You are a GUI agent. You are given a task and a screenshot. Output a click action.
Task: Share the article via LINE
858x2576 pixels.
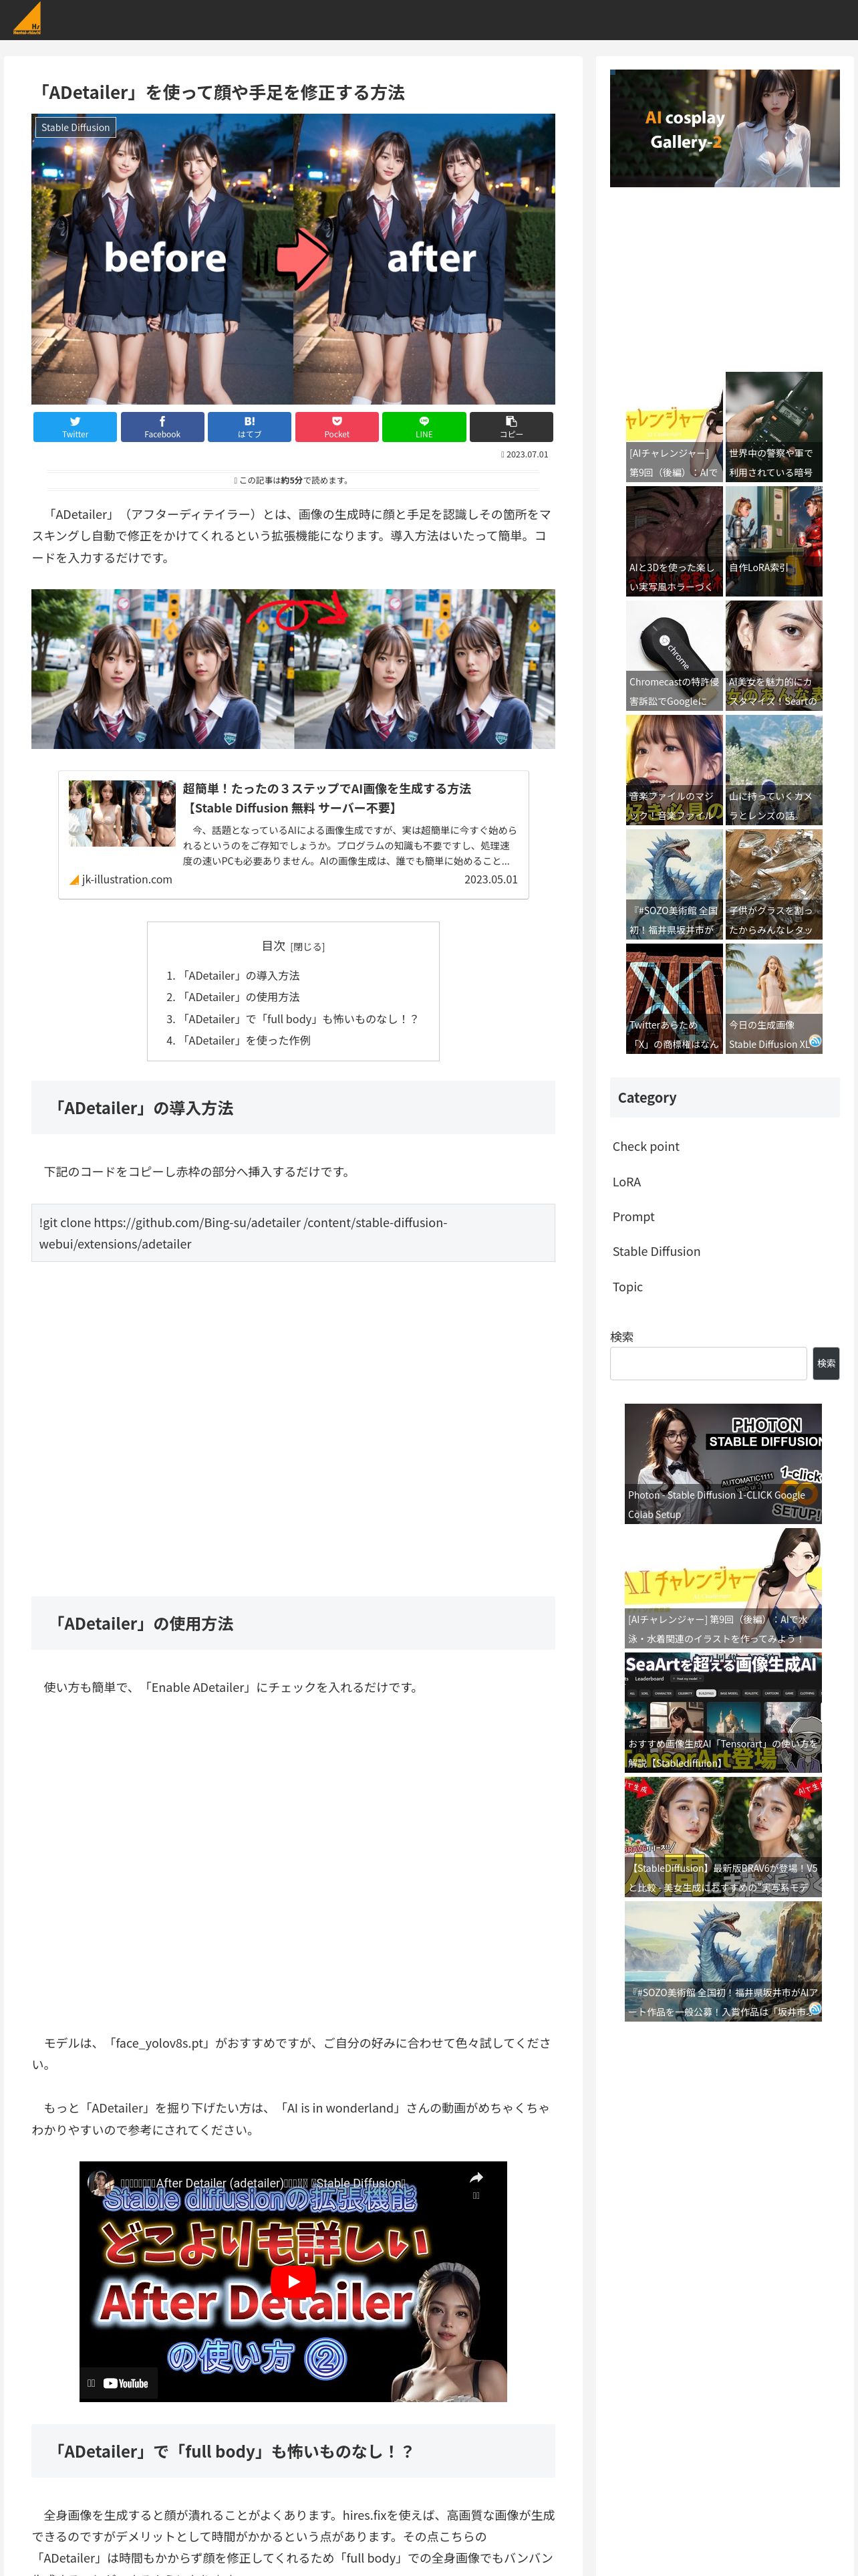click(424, 427)
